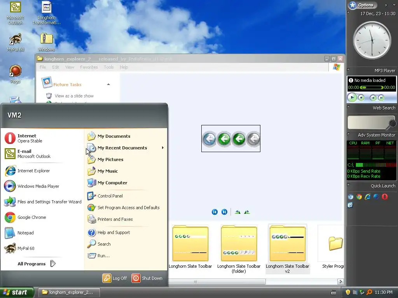Launch Microsoft Outlook E-mail in Start menu
Image resolution: width=398 pixels, height=298 pixels.
43,154
